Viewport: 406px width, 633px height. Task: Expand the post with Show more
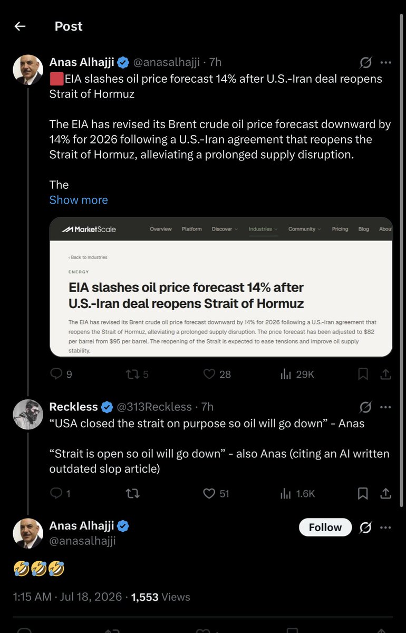pyautogui.click(x=79, y=200)
